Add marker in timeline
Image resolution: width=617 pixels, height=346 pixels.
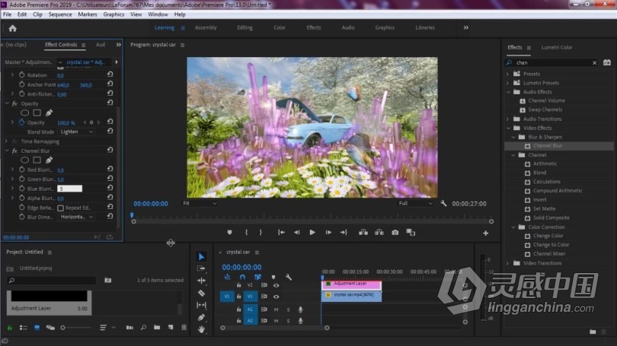(273, 278)
